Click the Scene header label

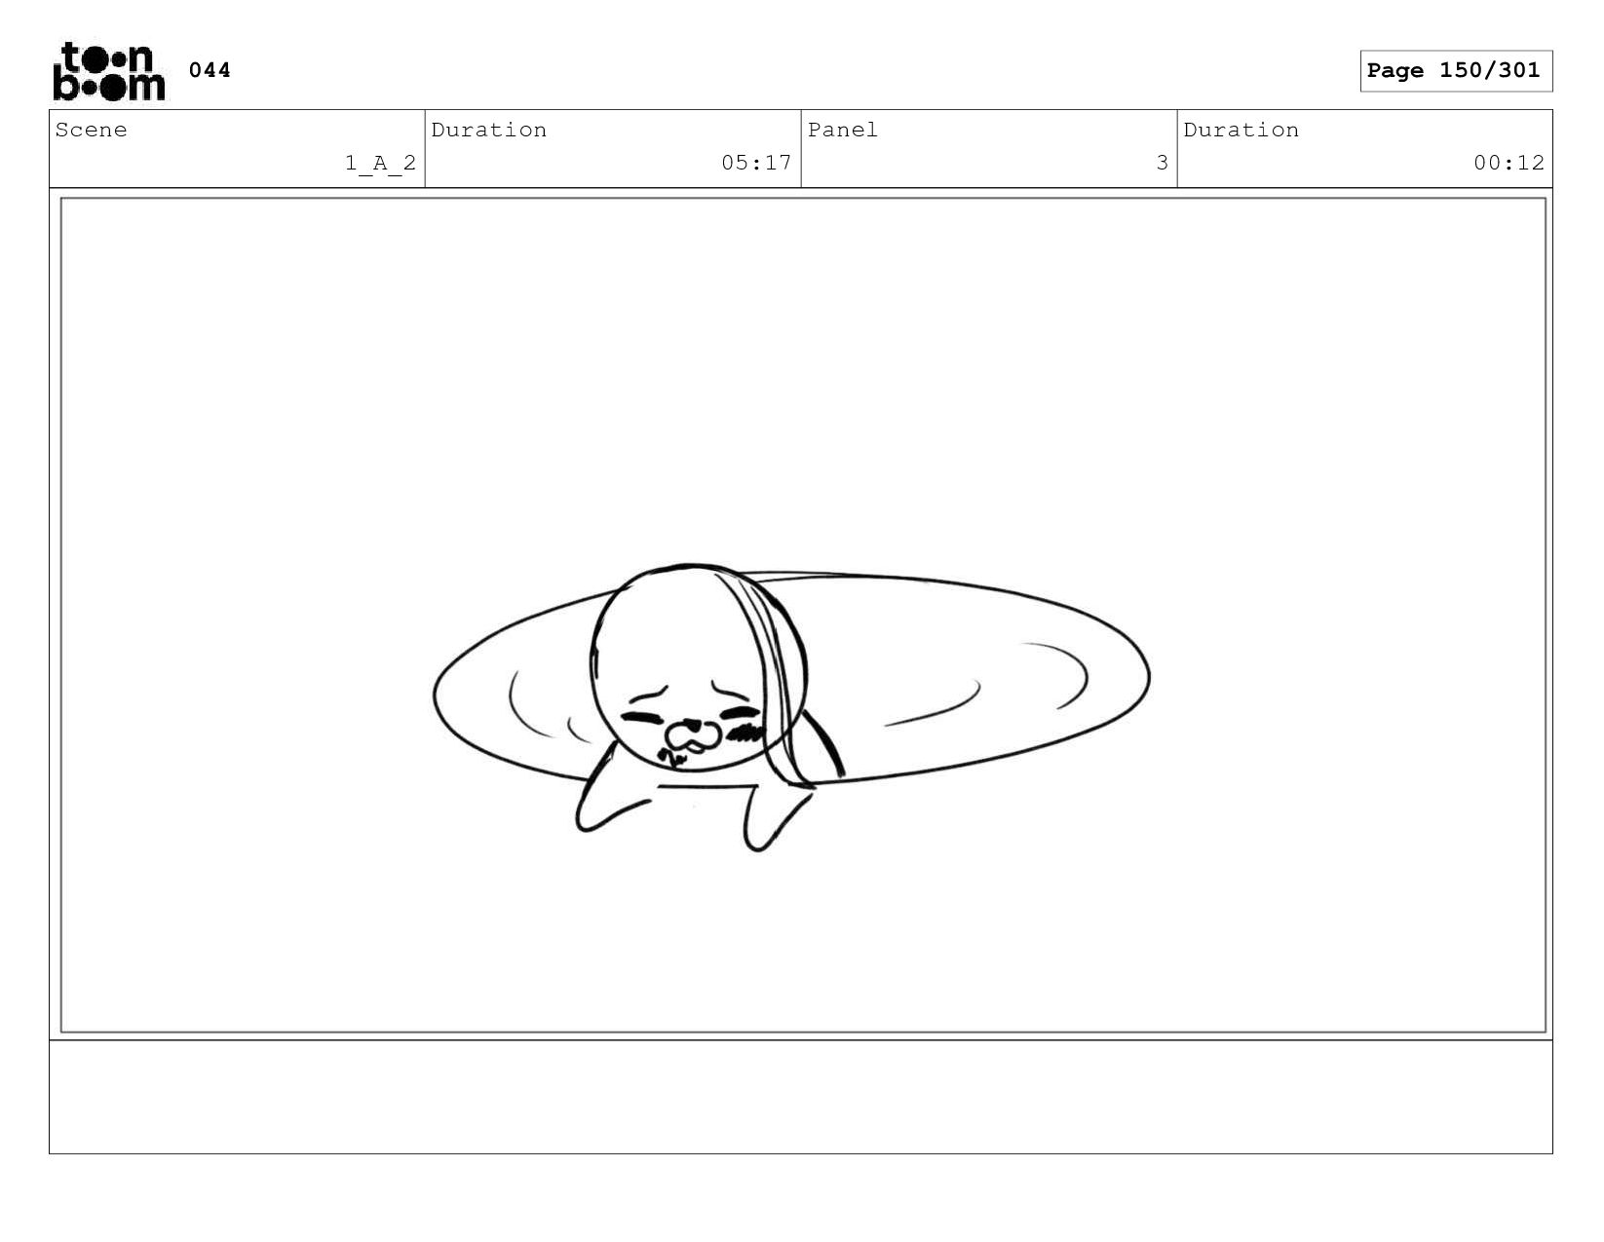(x=92, y=131)
